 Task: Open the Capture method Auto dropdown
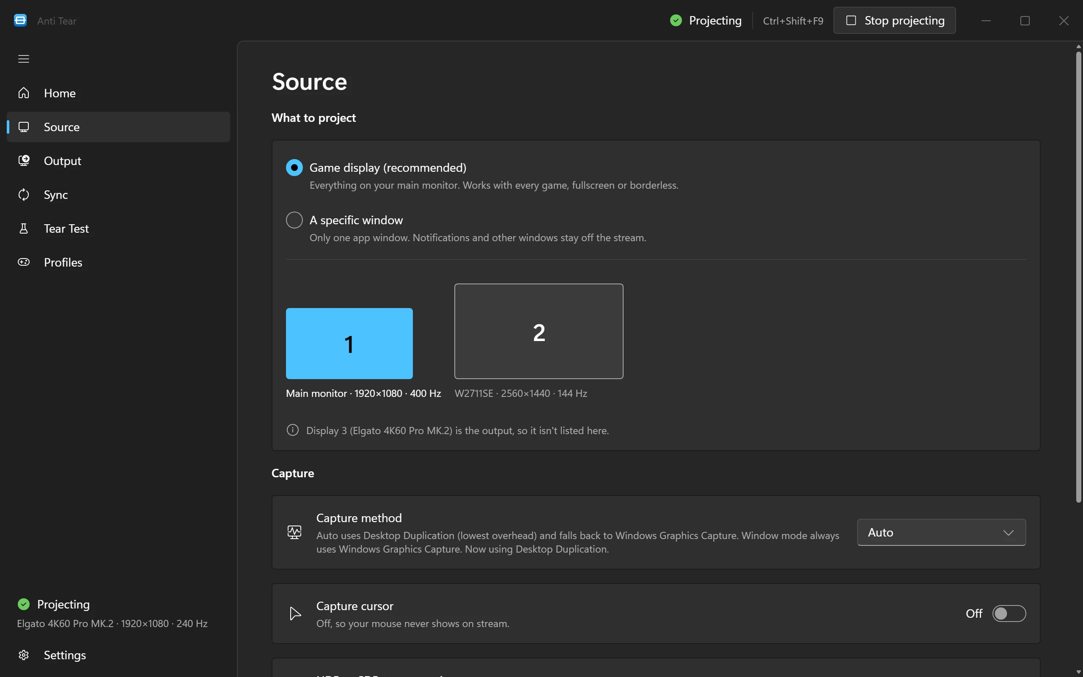[x=941, y=532]
